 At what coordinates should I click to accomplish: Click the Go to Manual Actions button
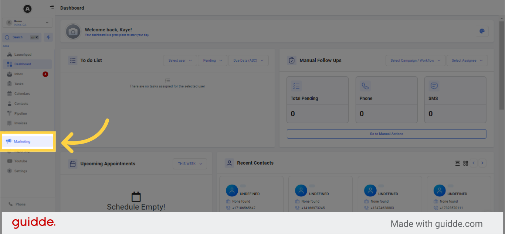click(x=386, y=134)
